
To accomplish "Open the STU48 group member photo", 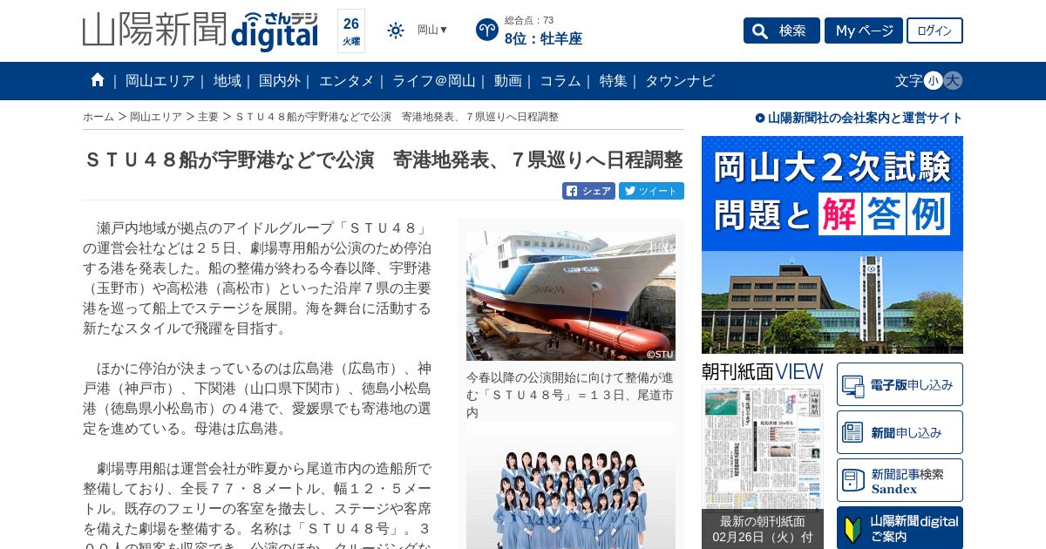I will pyautogui.click(x=571, y=486).
